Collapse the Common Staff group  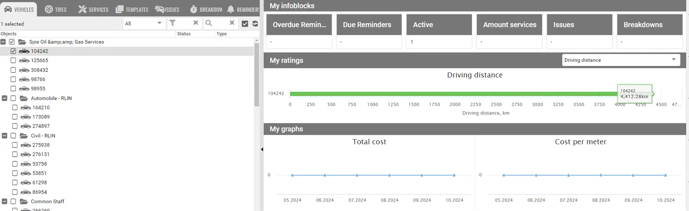click(x=5, y=201)
